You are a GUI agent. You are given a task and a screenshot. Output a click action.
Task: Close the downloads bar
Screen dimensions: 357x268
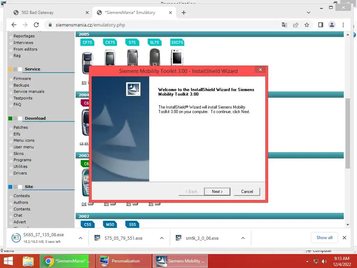[344, 238]
